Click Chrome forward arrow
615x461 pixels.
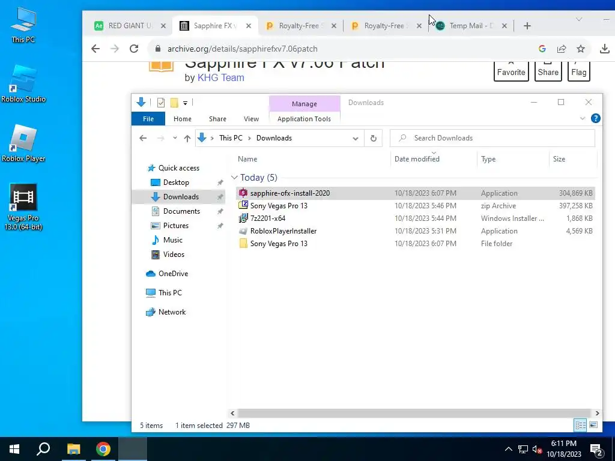115,49
